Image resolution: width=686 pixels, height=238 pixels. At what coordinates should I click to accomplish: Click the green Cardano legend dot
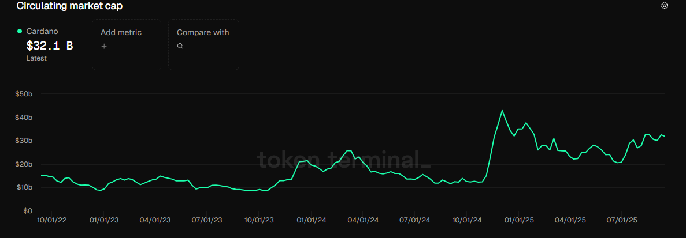click(20, 31)
